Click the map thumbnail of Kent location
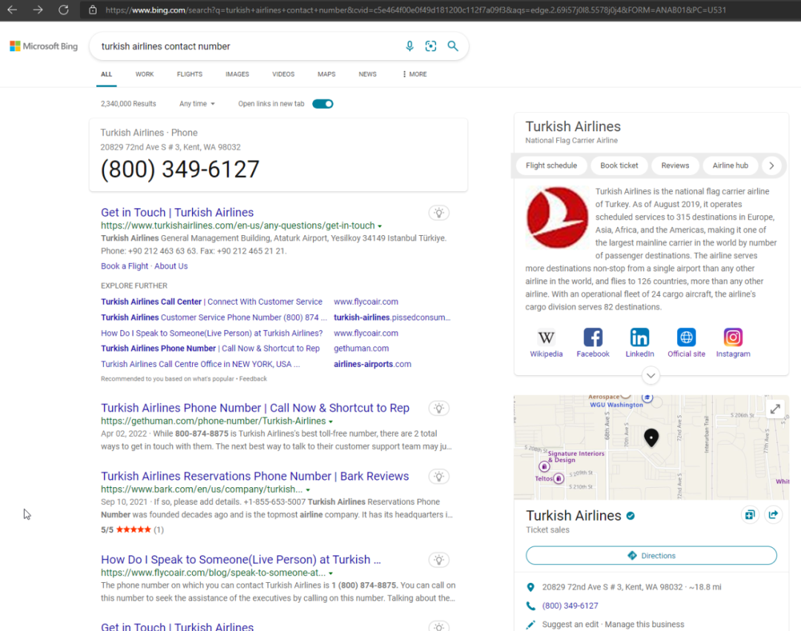The height and width of the screenshot is (631, 801). pyautogui.click(x=651, y=448)
